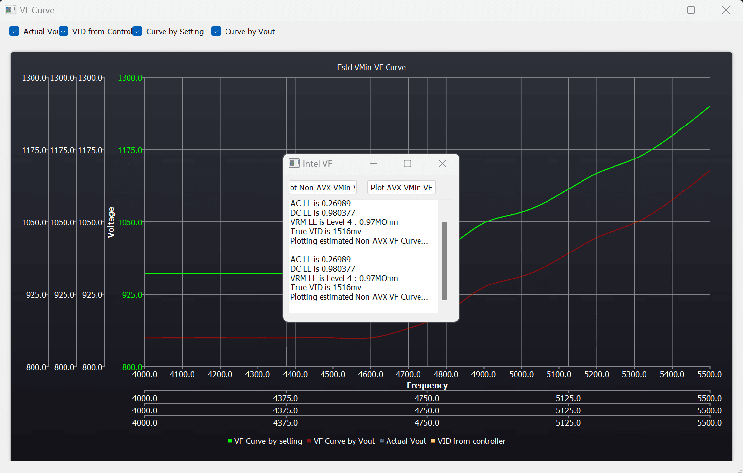Click the first 'AC LL is 0.26989' log line
The image size is (743, 473).
[321, 203]
